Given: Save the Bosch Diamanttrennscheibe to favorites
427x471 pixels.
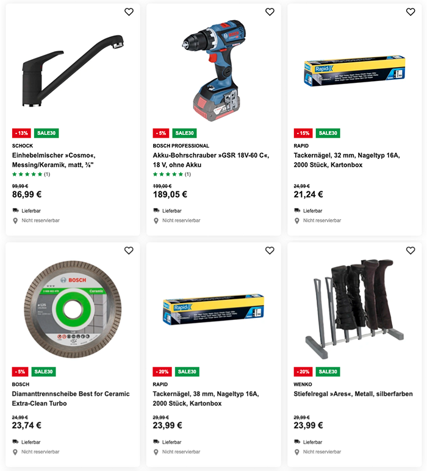Looking at the screenshot, I should coord(129,250).
